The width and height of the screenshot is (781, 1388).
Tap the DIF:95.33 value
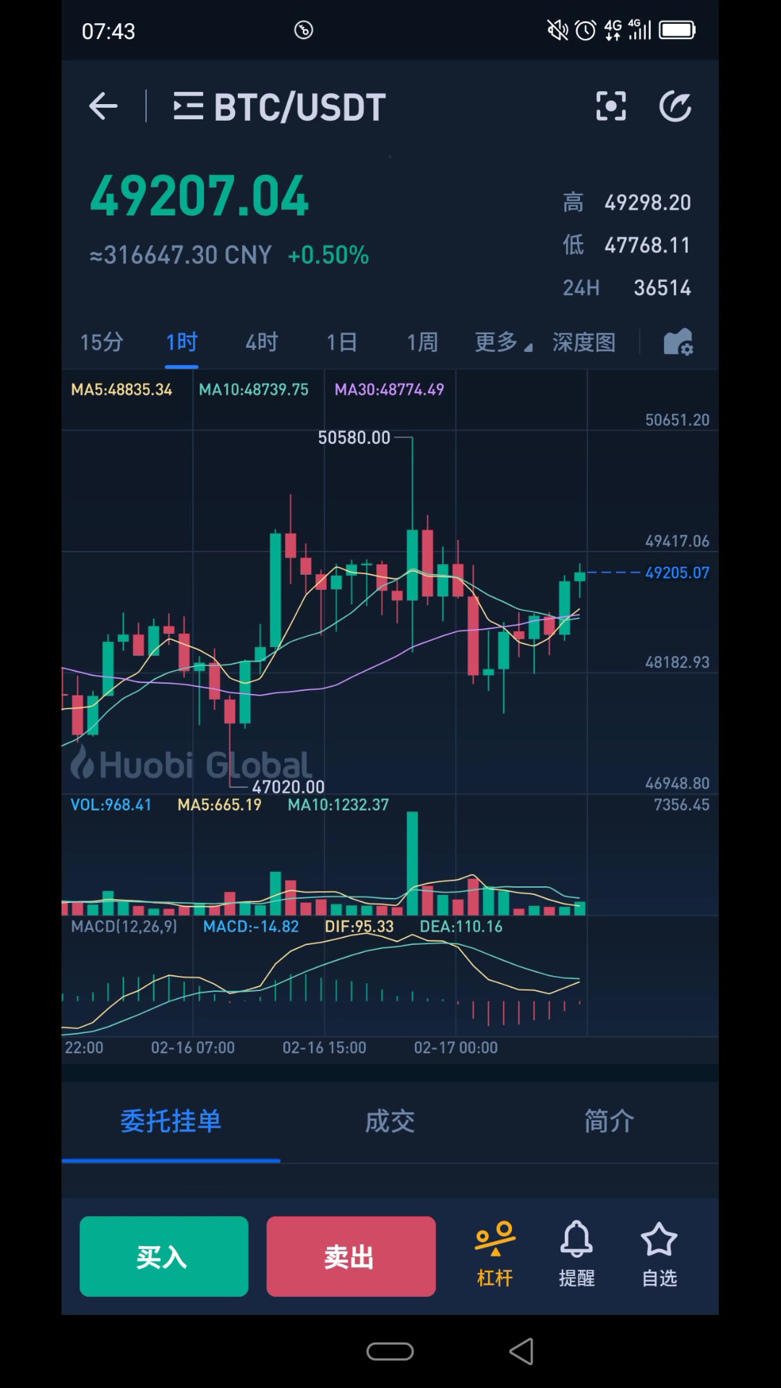[359, 926]
